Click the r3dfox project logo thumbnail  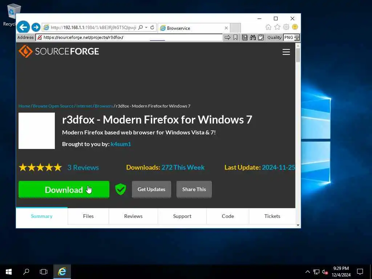click(37, 131)
